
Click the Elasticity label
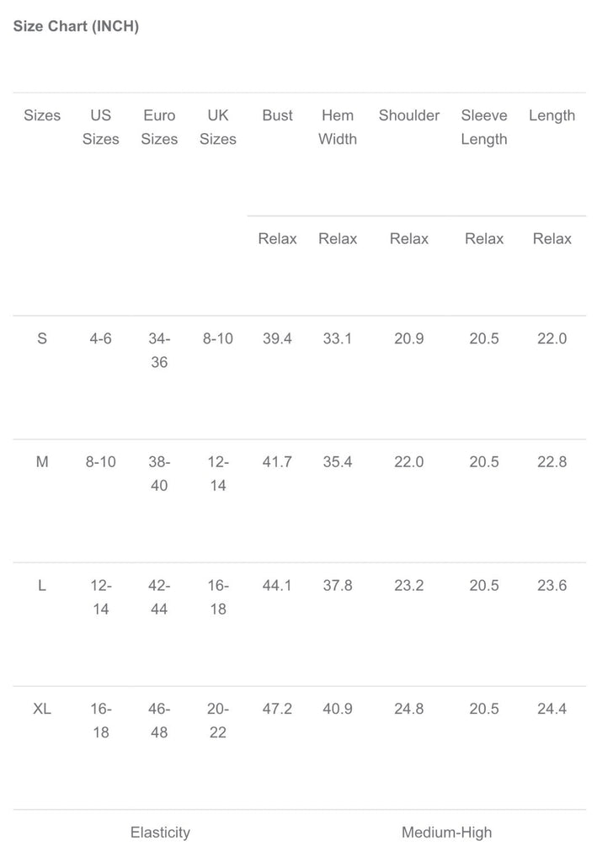(x=160, y=833)
